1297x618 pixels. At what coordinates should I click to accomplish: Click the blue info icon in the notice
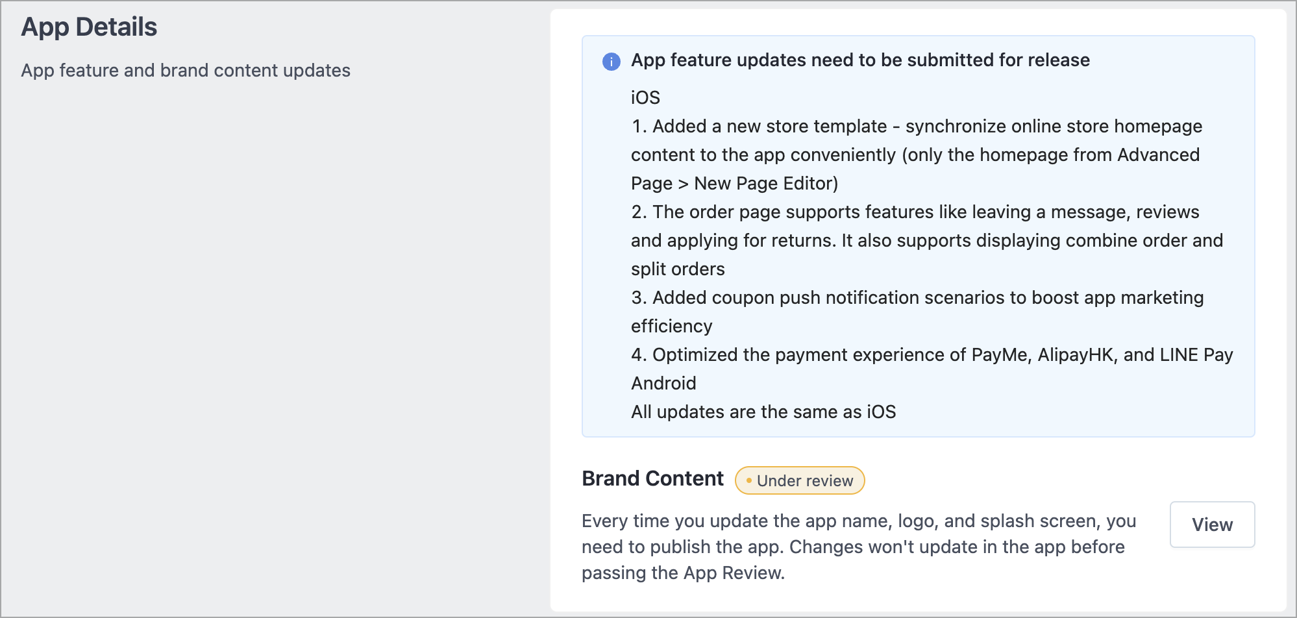pyautogui.click(x=611, y=61)
